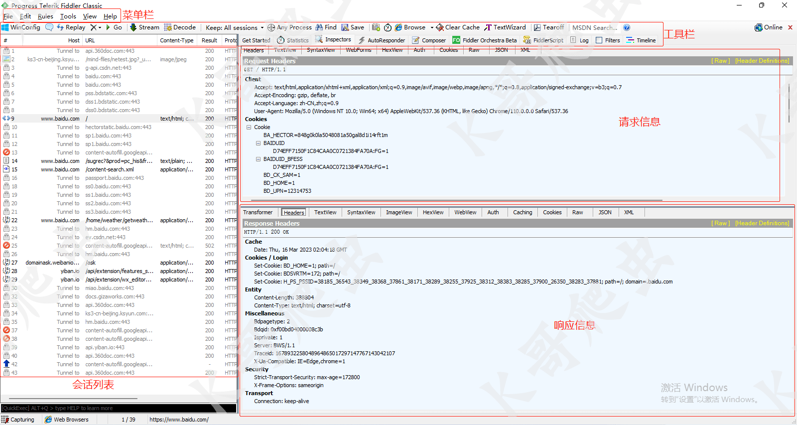Click the comment speech bubble icon
The height and width of the screenshot is (425, 797).
49,27
